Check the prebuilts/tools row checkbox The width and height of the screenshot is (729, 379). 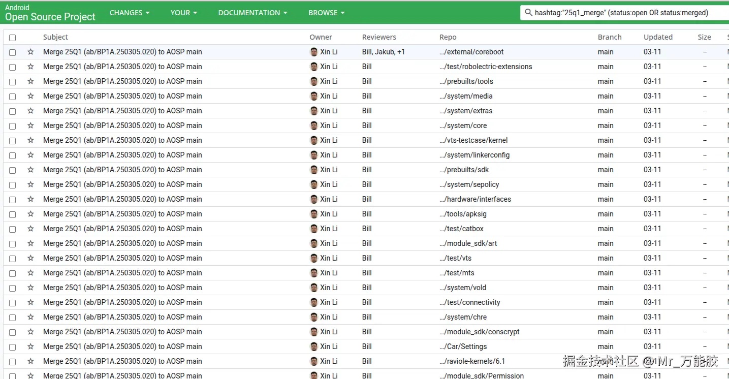click(x=12, y=82)
